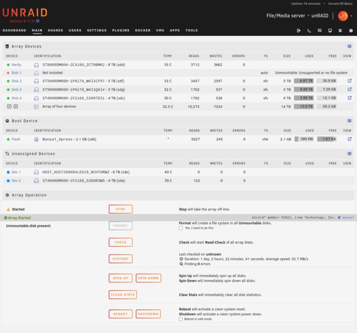This screenshot has width=357, height=333.
Task: Click the Stop array button
Action: [120, 209]
